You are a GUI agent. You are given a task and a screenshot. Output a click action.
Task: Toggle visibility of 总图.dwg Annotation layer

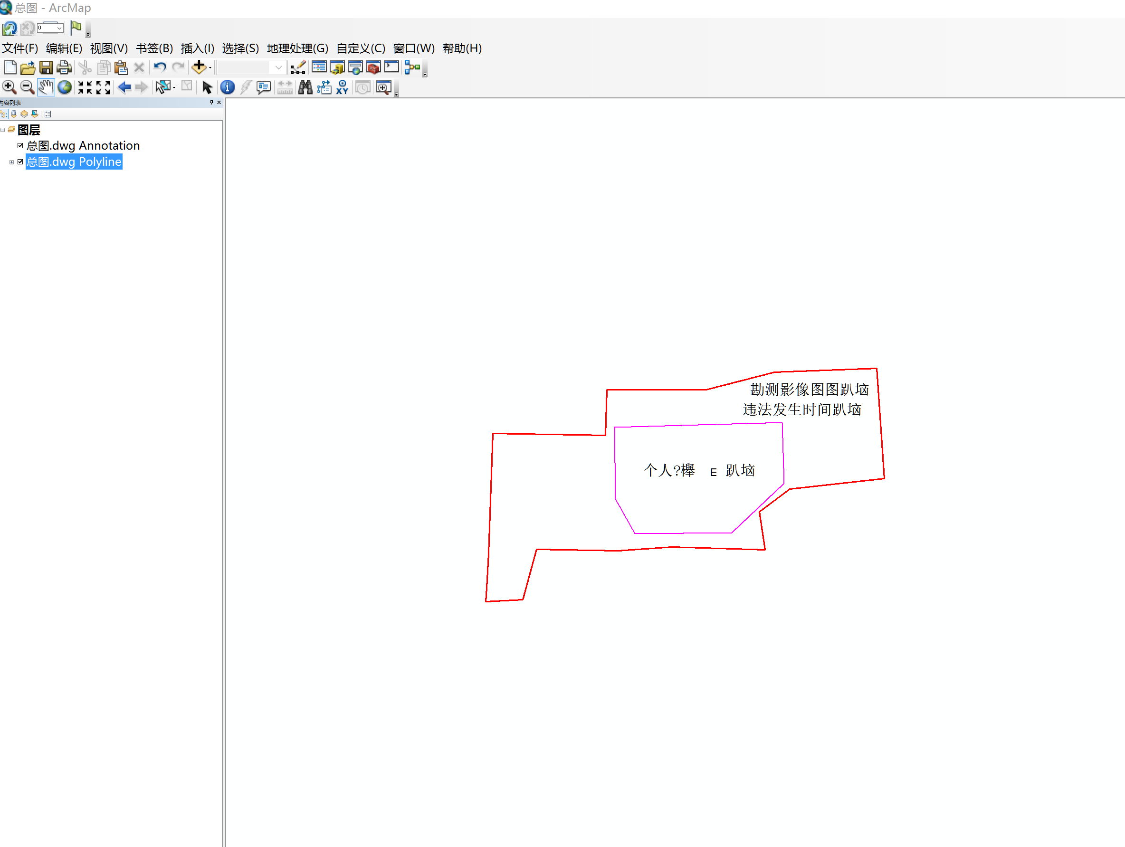coord(20,145)
